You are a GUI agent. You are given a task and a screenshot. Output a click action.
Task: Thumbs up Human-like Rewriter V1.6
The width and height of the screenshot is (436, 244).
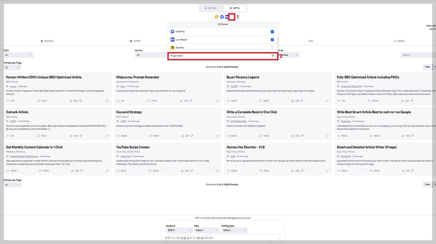tap(293, 170)
